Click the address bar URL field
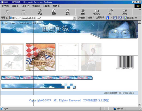The height and width of the screenshot is (111, 142). 41,18
